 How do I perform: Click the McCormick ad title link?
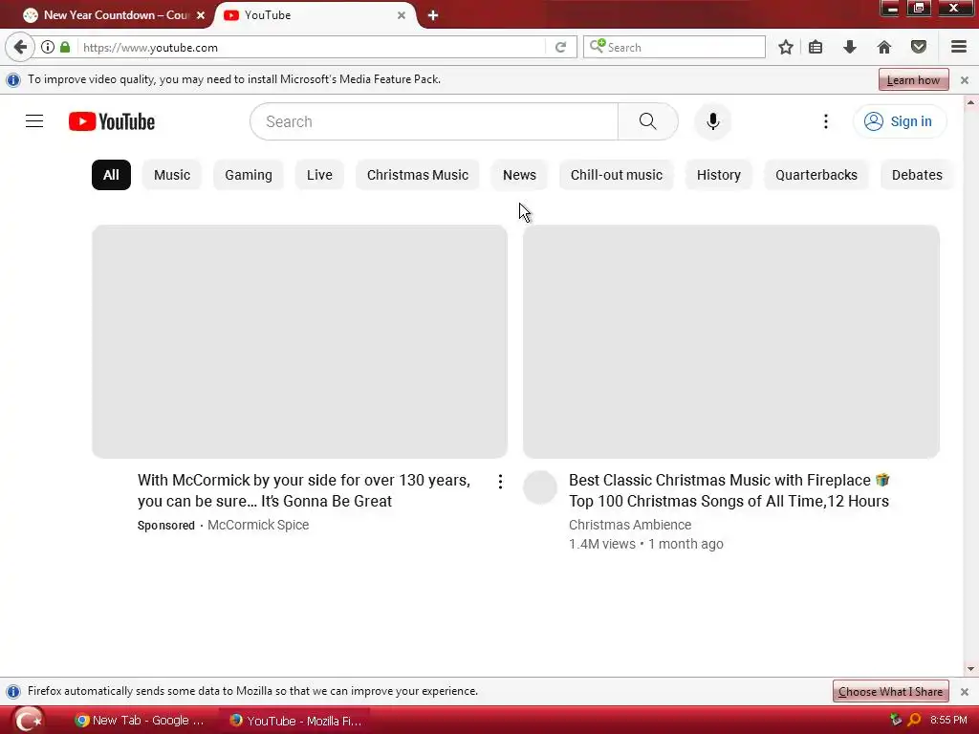pyautogui.click(x=304, y=490)
